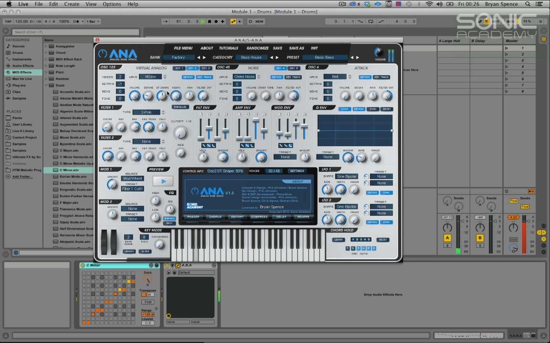Expand the Arpeggiator folder

(x=46, y=46)
